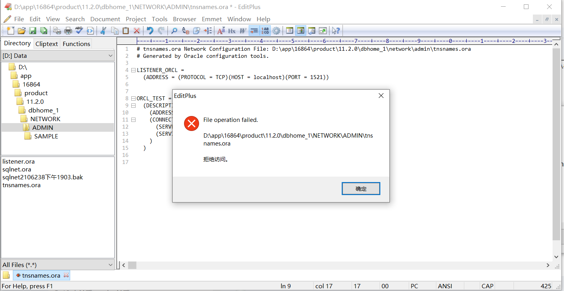
Task: Toggle the Auto Indent toolbar button
Action: point(254,30)
